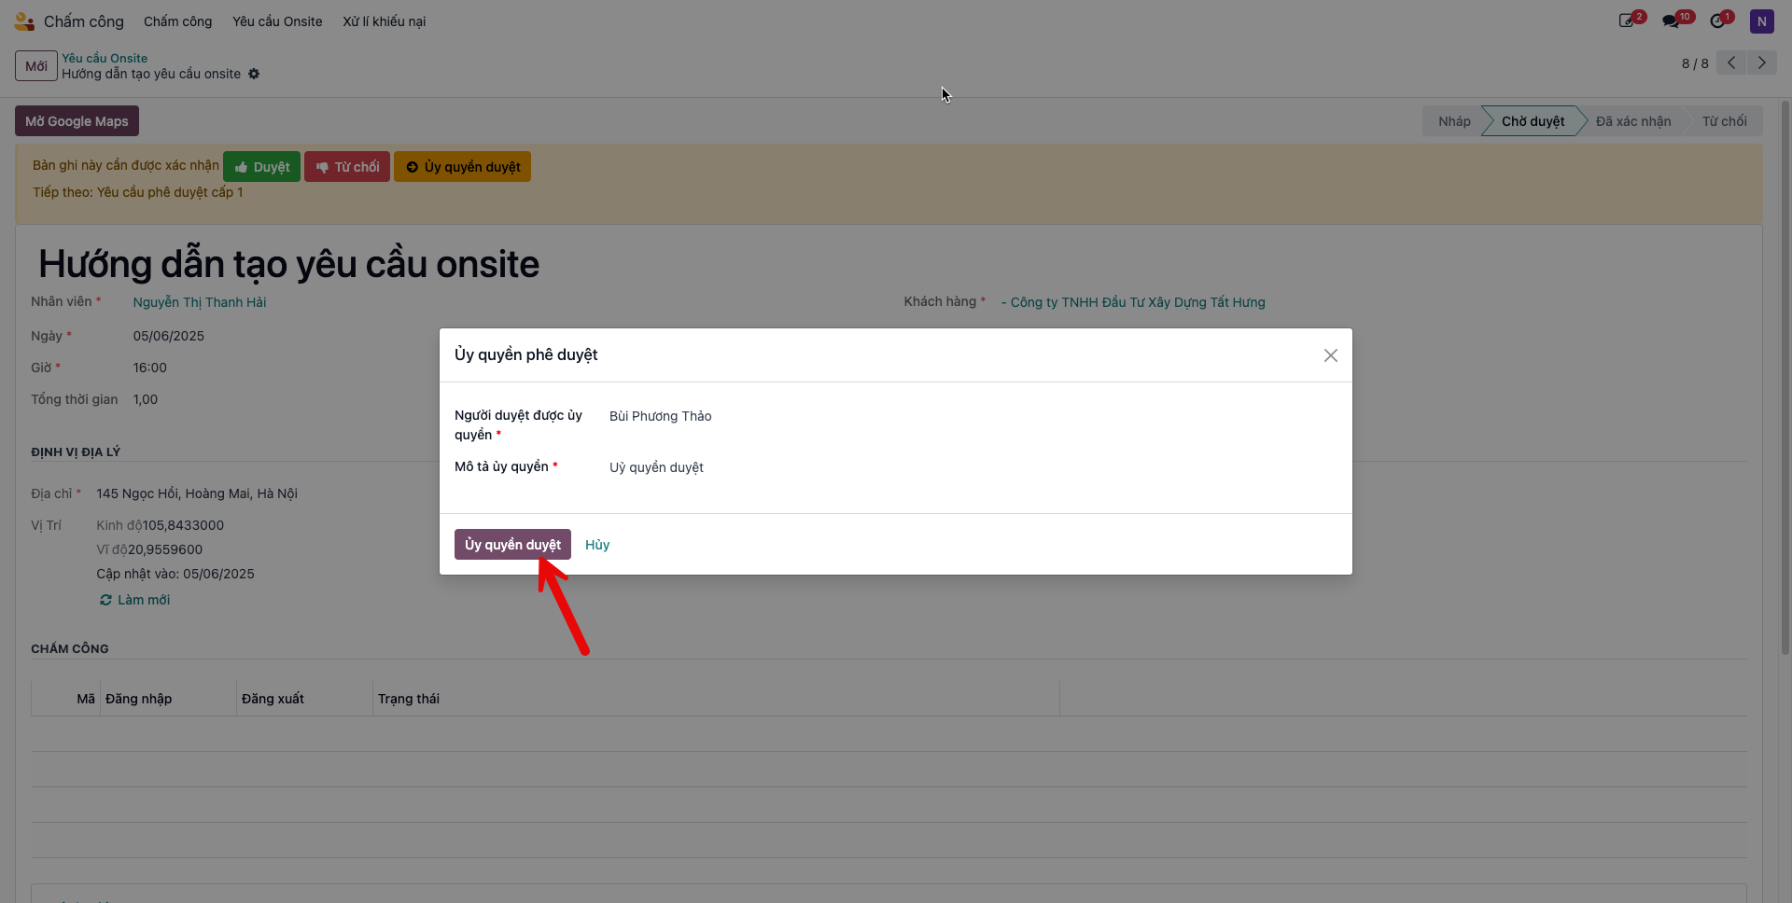Click the address 145 Ngọc Hồi, Hoàng Mai, Hà Nội

point(197,493)
